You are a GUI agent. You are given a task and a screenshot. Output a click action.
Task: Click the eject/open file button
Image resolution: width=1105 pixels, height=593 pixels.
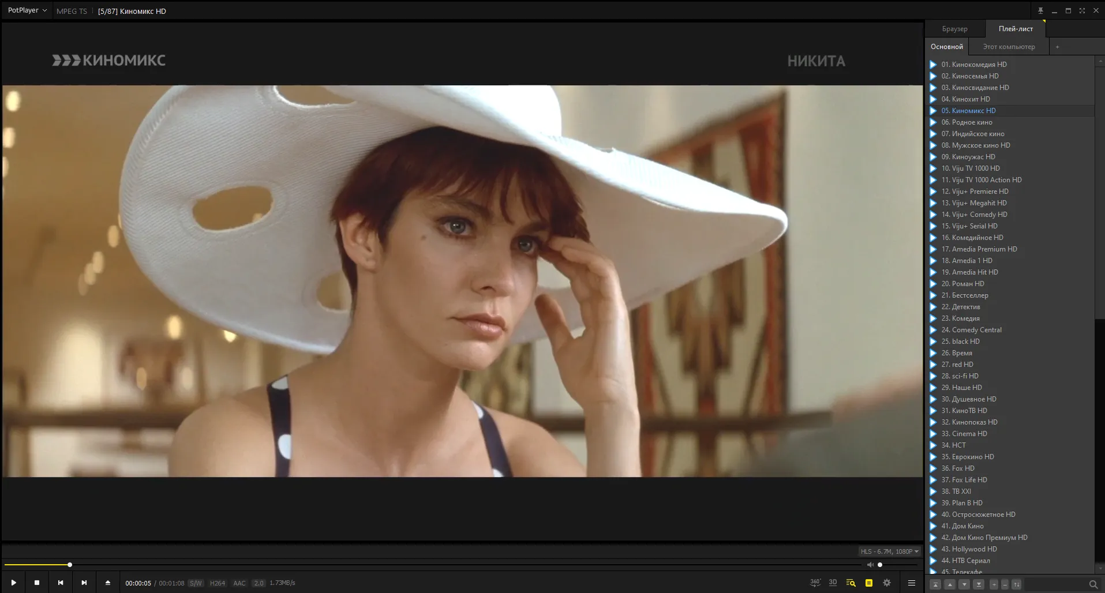point(108,583)
